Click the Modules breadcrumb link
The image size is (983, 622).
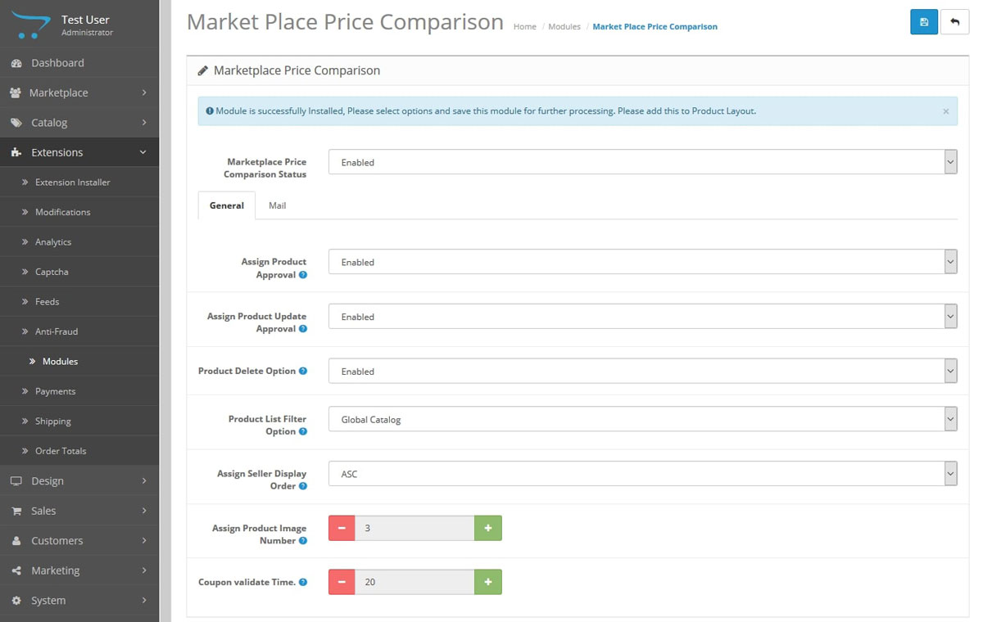[564, 27]
